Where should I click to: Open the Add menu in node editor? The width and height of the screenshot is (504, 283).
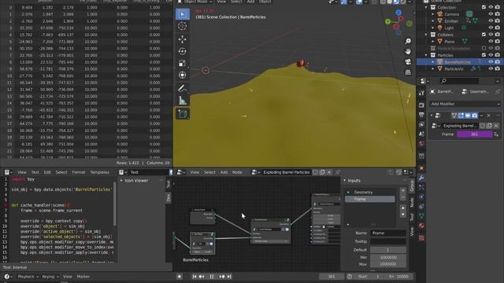[224, 172]
